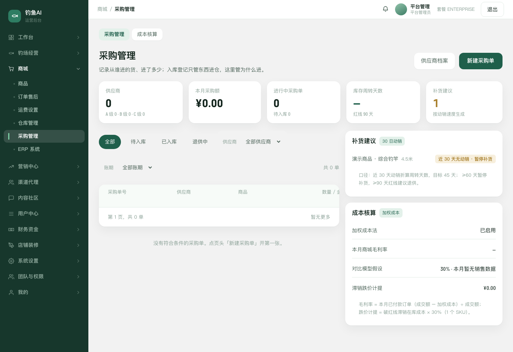Image resolution: width=513 pixels, height=352 pixels.
Task: Open ERP 系统 in the sidebar
Action: click(x=44, y=149)
